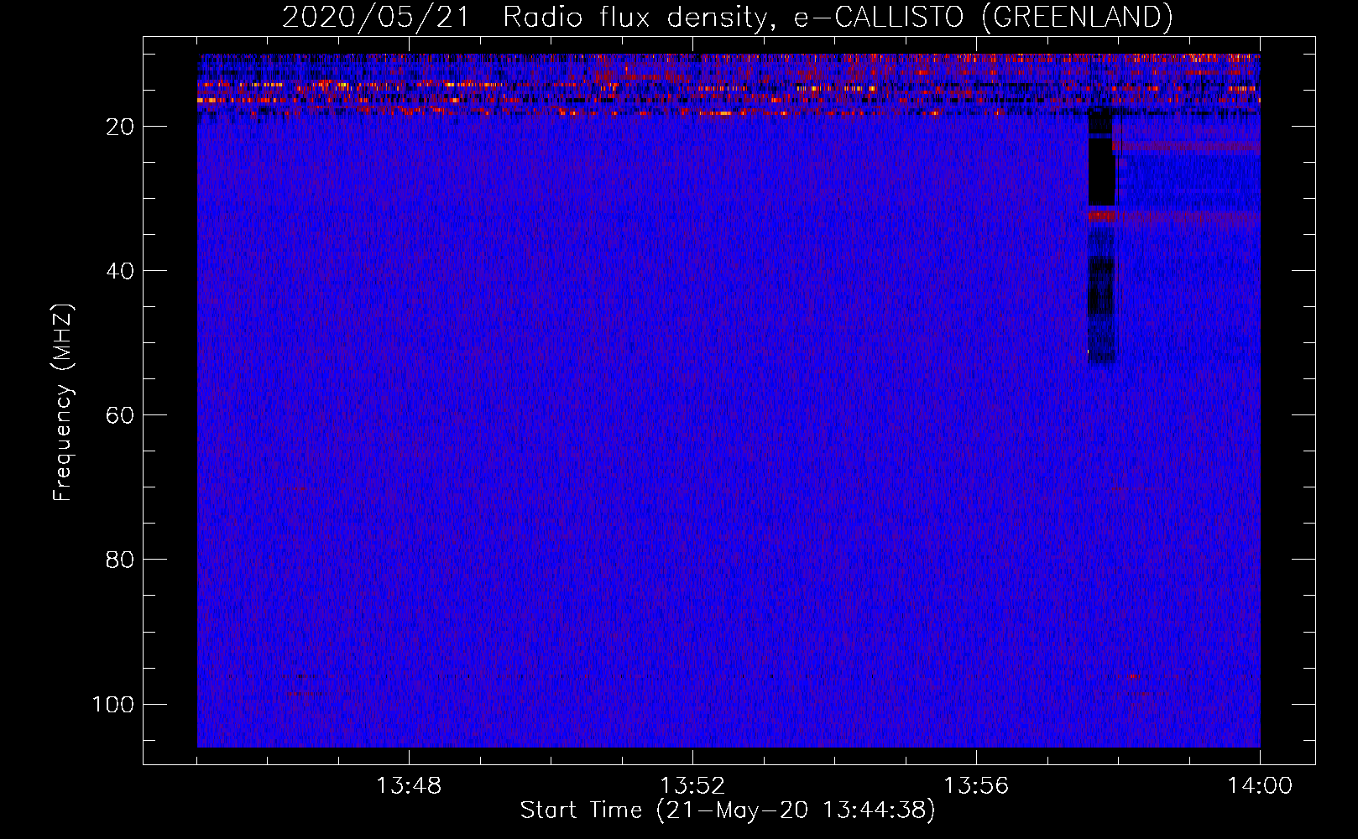Viewport: 1358px width, 839px height.
Task: Click the black dropout block near 13:58
Action: click(x=1101, y=158)
